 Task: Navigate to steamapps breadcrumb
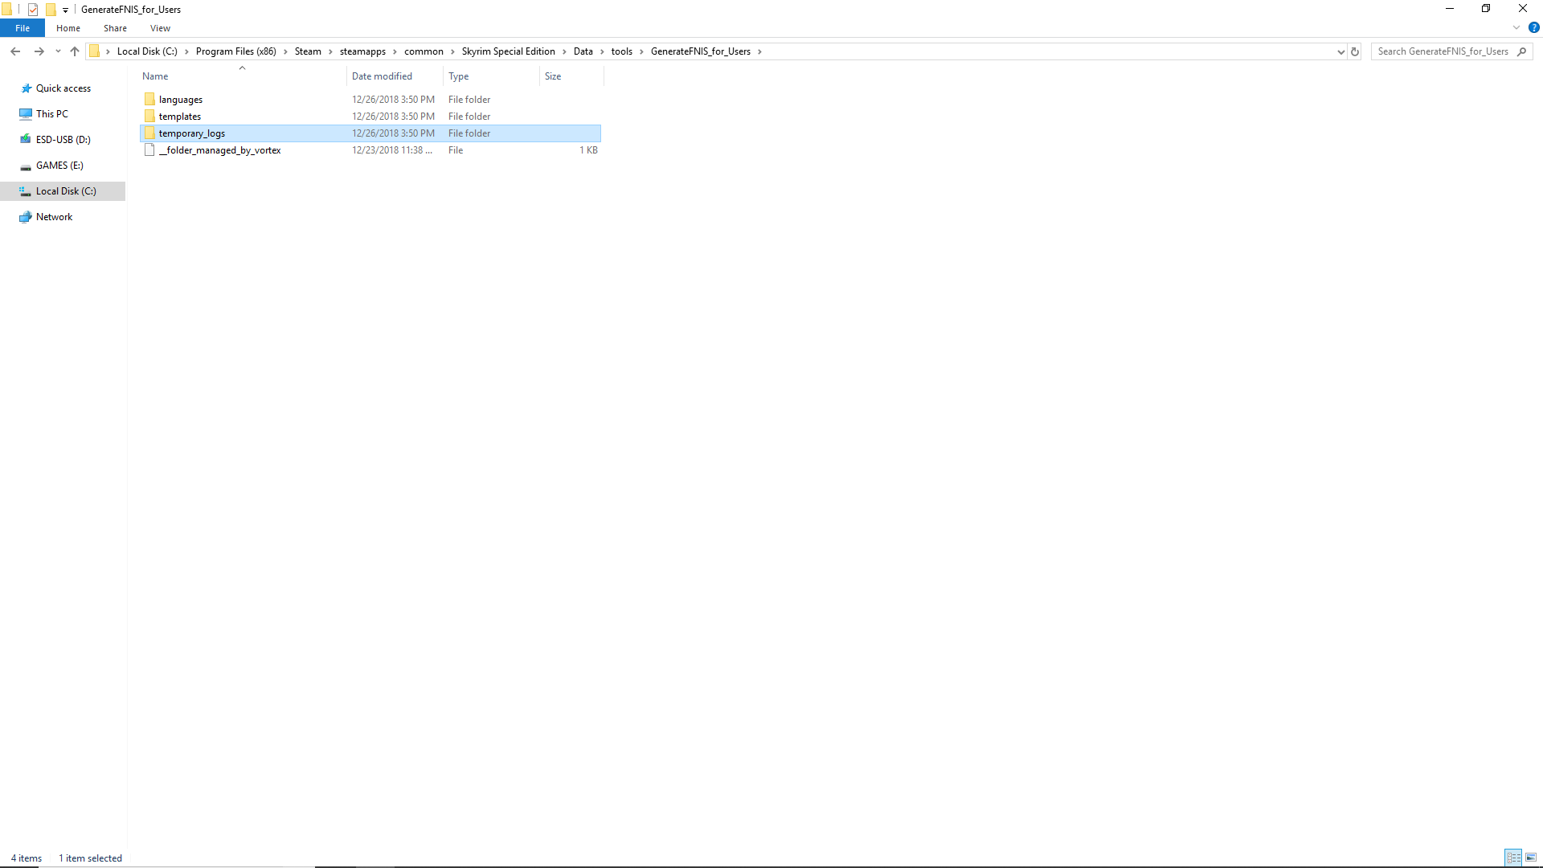point(362,51)
